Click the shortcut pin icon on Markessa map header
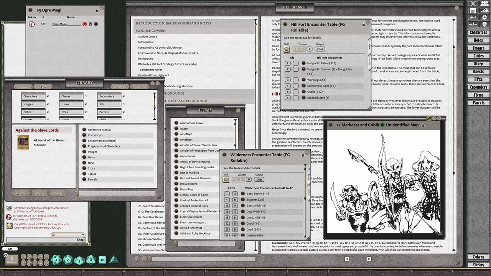The image size is (491, 276). point(429,118)
